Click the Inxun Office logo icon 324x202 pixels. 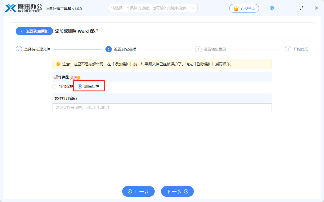[x=11, y=8]
